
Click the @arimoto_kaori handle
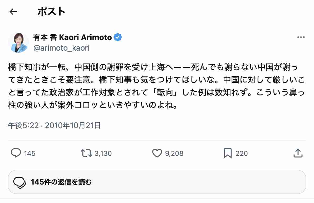[x=61, y=48]
